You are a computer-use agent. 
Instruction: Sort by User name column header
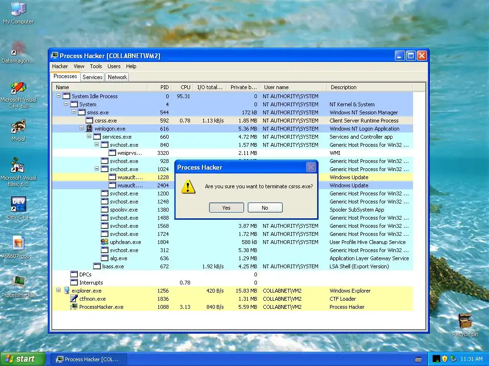293,87
